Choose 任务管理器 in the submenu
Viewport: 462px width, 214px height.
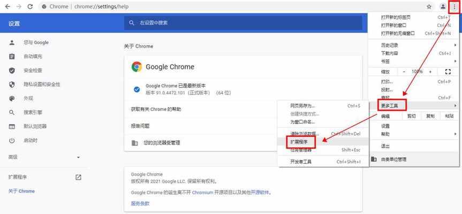[x=323, y=150]
